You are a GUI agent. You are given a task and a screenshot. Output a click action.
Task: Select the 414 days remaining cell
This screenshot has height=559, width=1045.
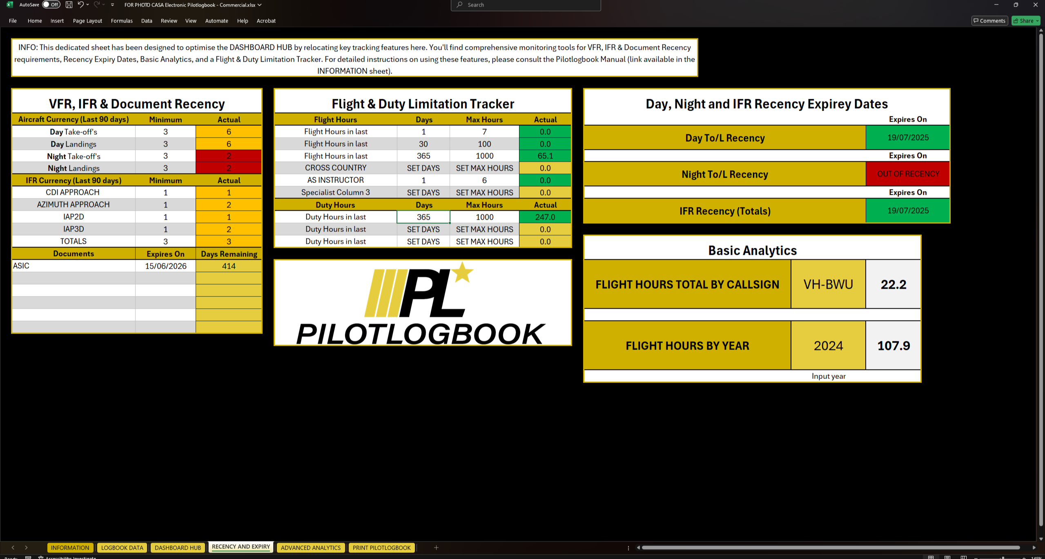tap(229, 266)
